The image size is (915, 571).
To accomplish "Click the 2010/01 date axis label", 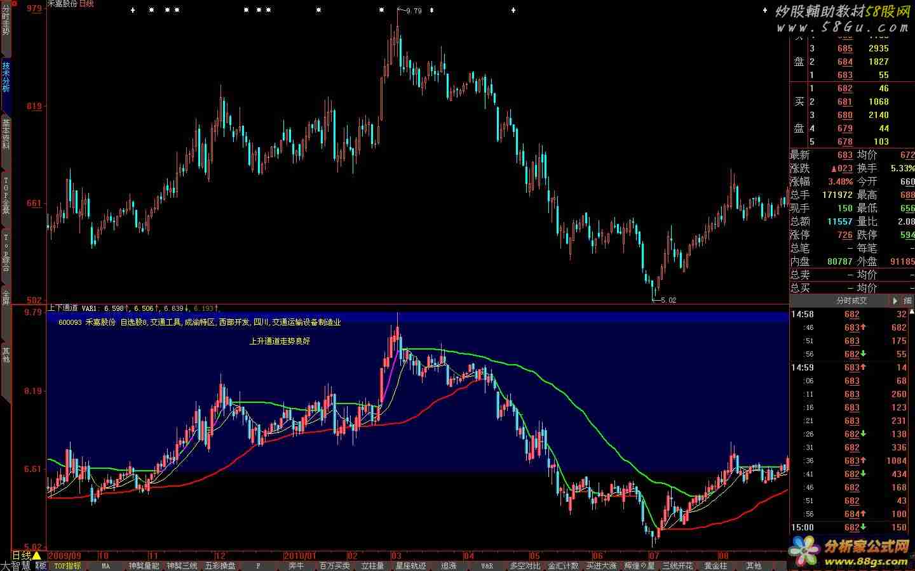I will point(299,556).
